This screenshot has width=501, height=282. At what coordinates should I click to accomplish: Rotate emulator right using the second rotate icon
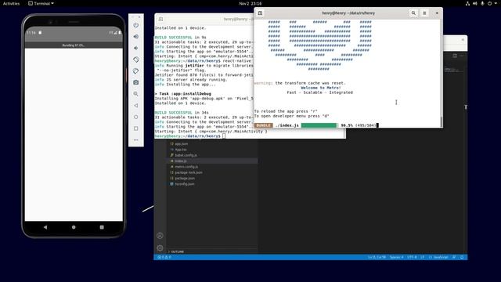pyautogui.click(x=136, y=71)
